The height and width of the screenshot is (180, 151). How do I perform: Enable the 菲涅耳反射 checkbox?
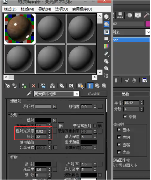(x=95, y=126)
